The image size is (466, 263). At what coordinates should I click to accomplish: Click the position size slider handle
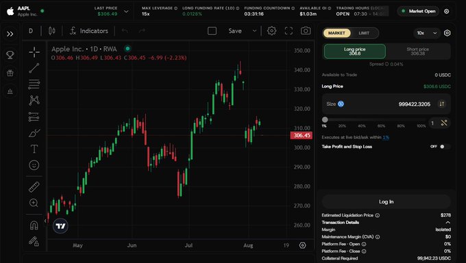coord(325,120)
